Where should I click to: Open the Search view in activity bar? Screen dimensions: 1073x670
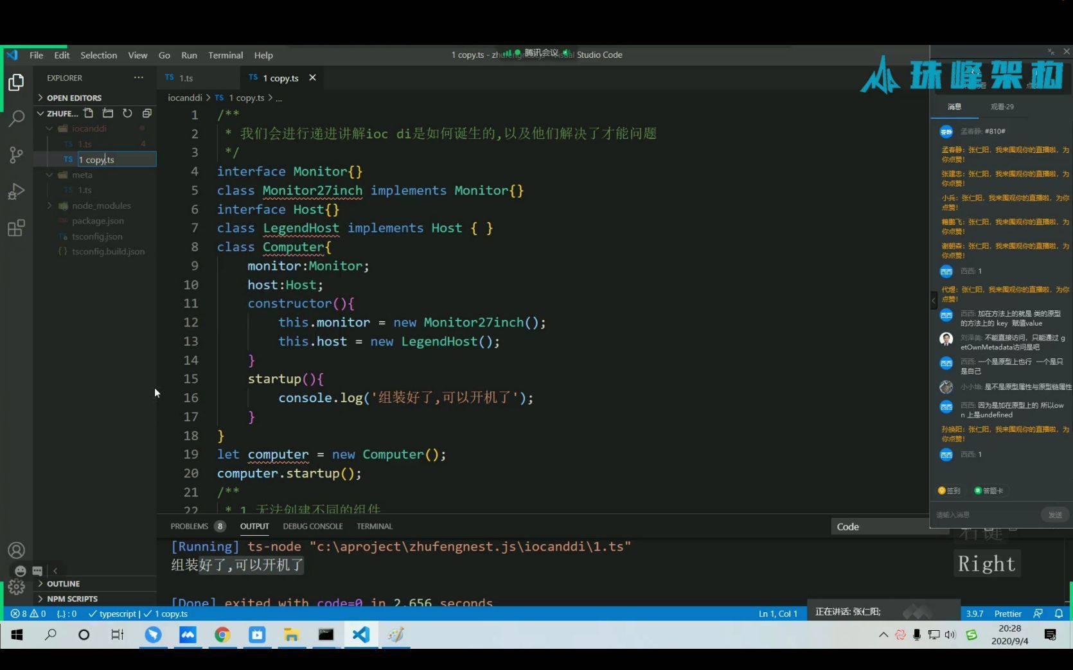16,118
